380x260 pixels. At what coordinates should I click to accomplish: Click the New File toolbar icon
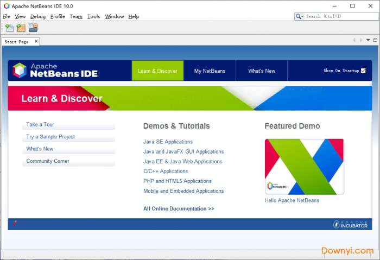click(x=9, y=28)
